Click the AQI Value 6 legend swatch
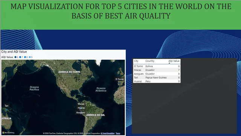Screen dimensions: 241x136 pyautogui.click(x=15, y=57)
